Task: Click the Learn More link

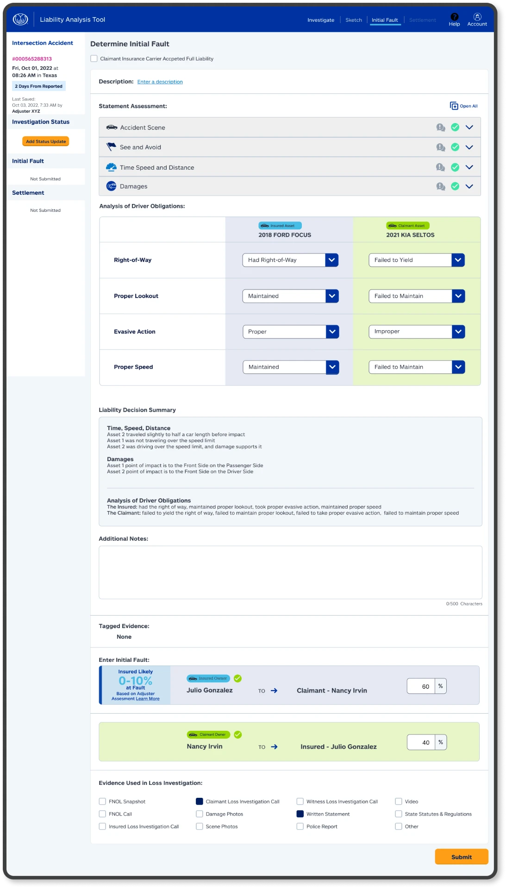Action: [x=148, y=699]
